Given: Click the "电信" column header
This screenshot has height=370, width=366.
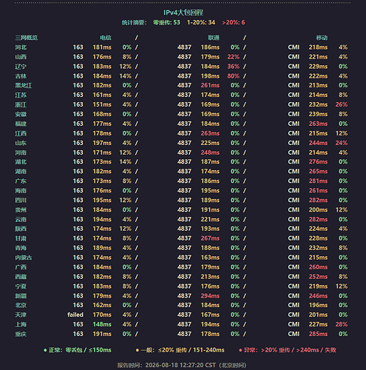Looking at the screenshot, I should [106, 38].
